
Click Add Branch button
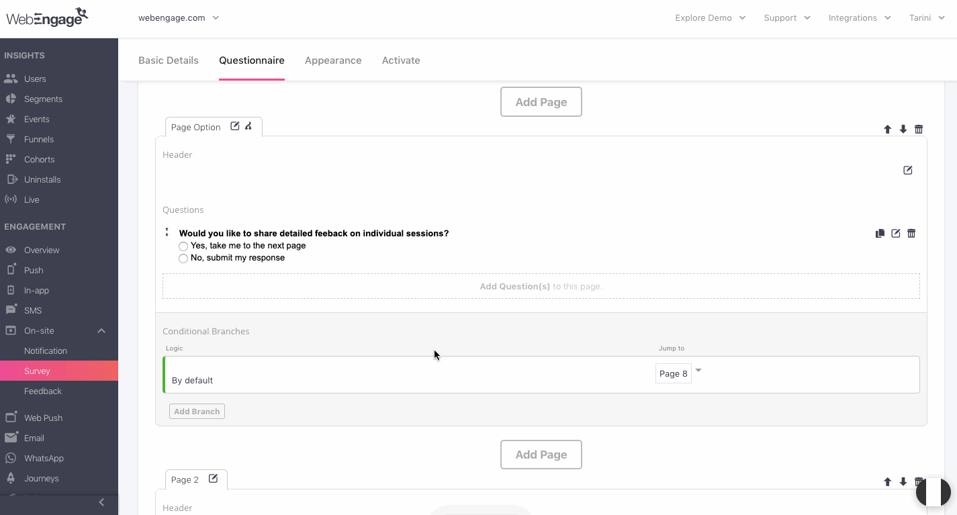click(x=197, y=412)
